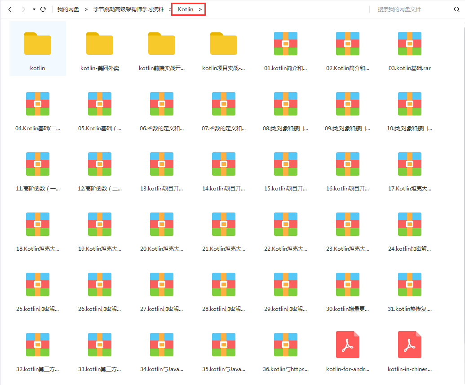465x385 pixels.
Task: Select archive 11.高阶函数（一...
Action: (38, 169)
